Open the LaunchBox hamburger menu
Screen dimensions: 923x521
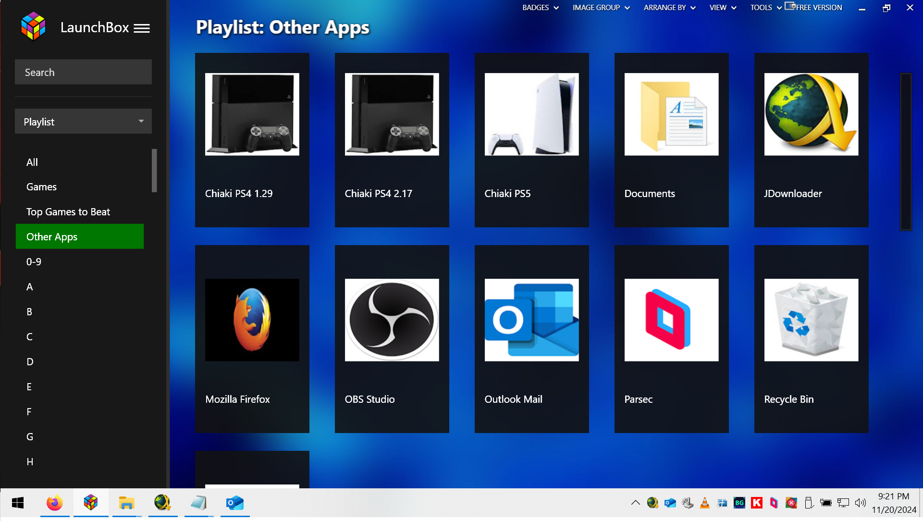(142, 28)
